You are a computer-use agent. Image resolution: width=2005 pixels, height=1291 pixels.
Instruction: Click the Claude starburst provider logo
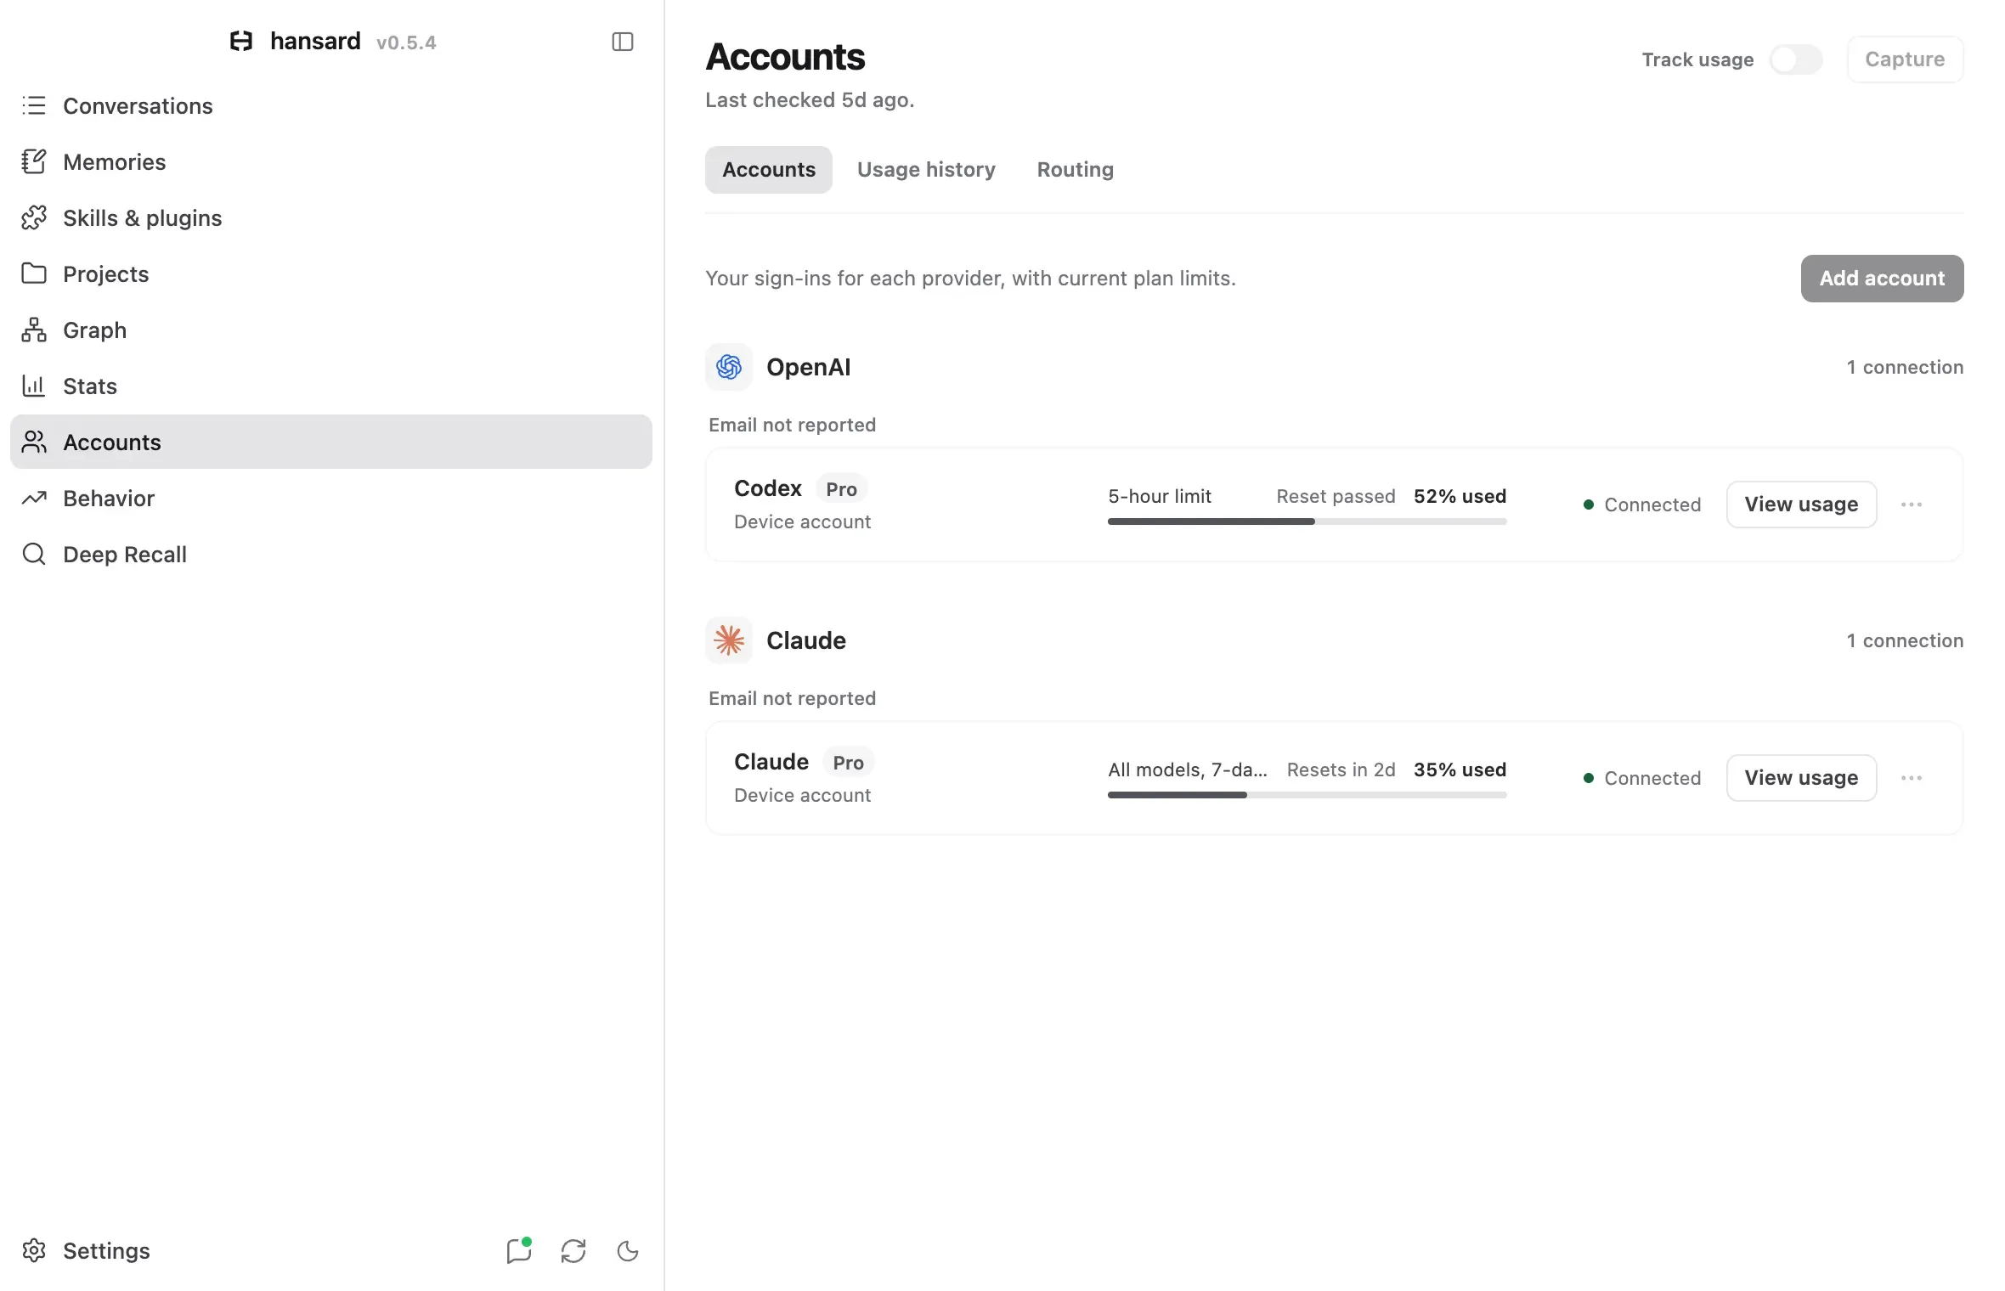[729, 640]
